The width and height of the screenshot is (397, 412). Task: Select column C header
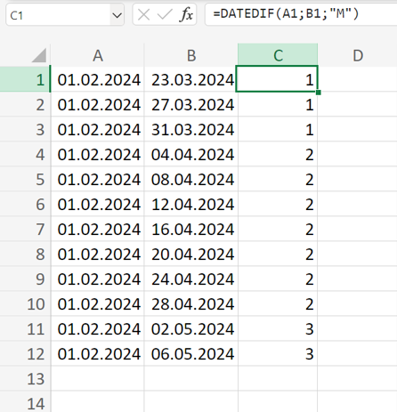pyautogui.click(x=278, y=55)
